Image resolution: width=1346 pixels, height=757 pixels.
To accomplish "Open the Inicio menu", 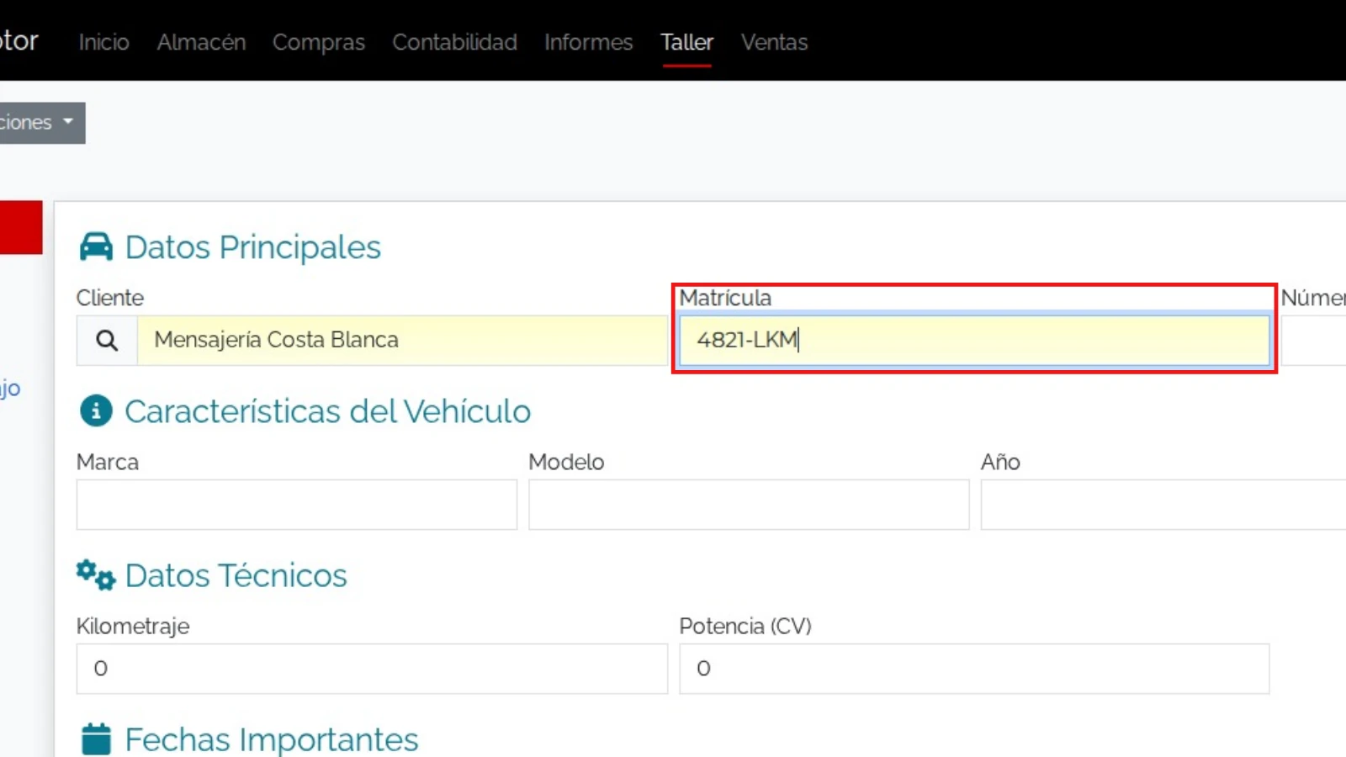I will pos(104,42).
